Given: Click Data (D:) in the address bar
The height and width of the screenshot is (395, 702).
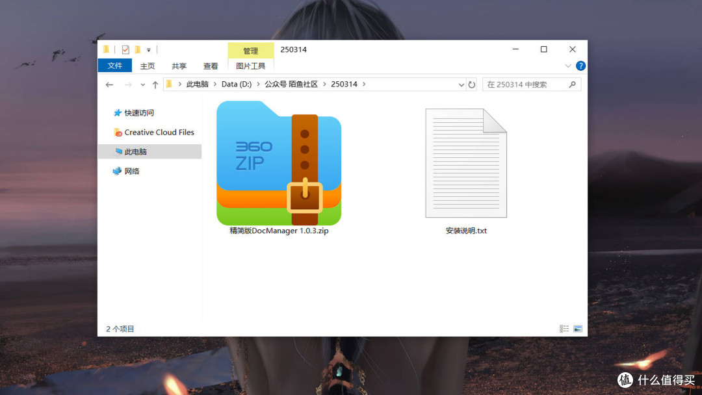Looking at the screenshot, I should [237, 84].
